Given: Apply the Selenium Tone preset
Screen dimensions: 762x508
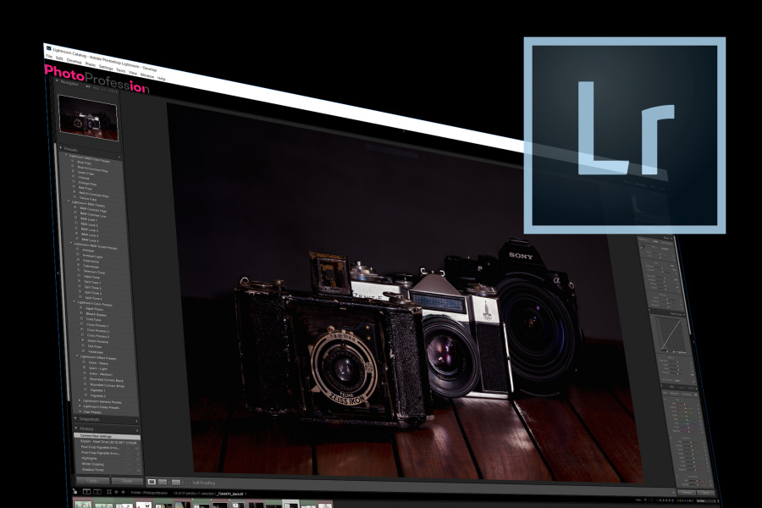Looking at the screenshot, I should [94, 272].
